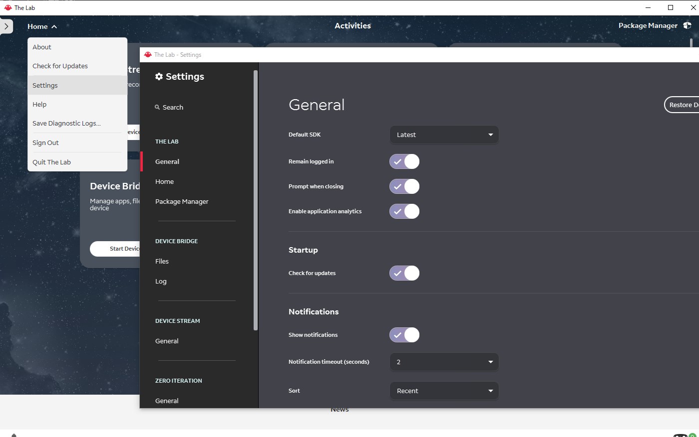Toggle Remain logged in switch
This screenshot has width=699, height=437.
pyautogui.click(x=404, y=161)
